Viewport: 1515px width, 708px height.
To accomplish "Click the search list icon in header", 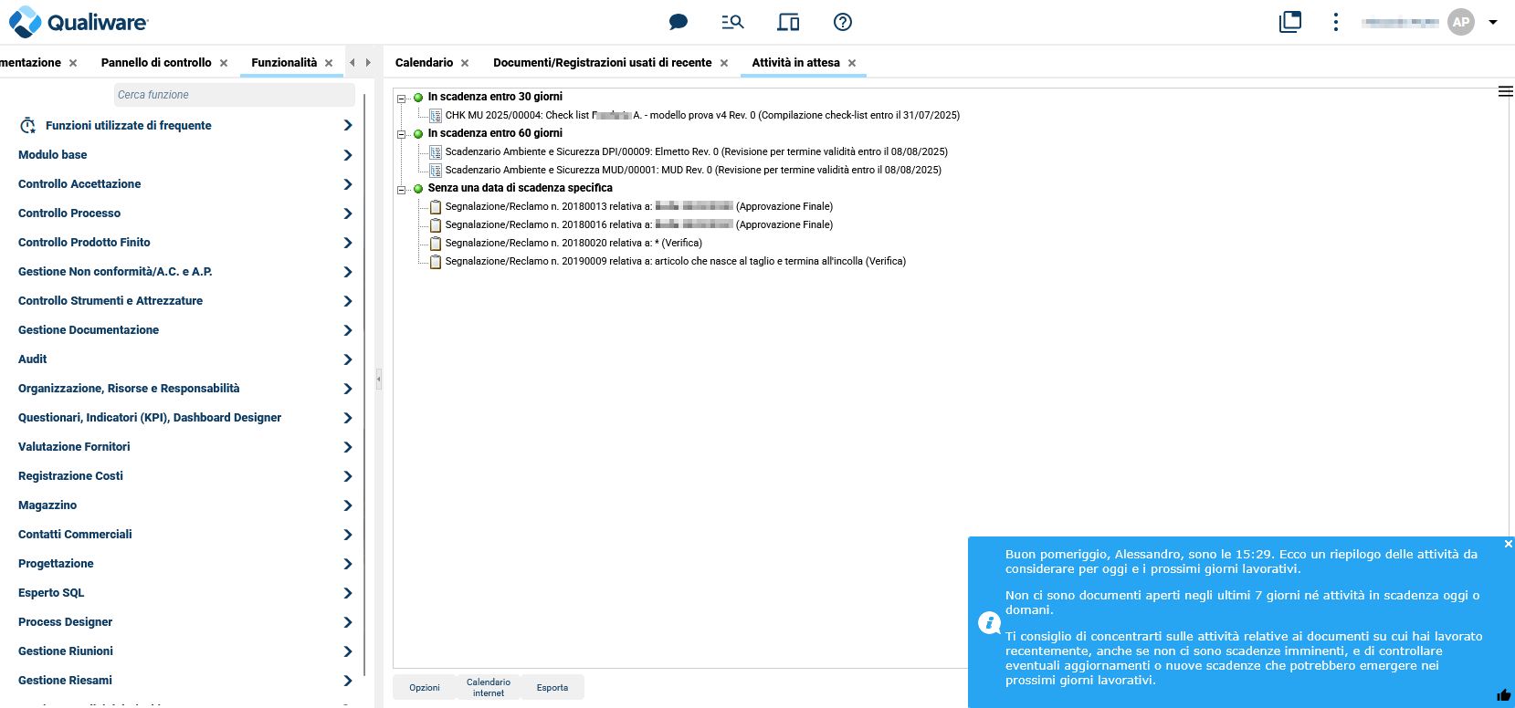I will coord(732,22).
